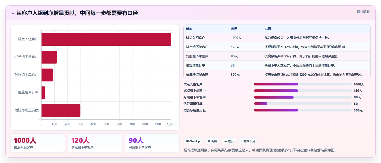Click the 100 tick label on the x-axis
This screenshot has width=381, height=163.
pos(54,124)
